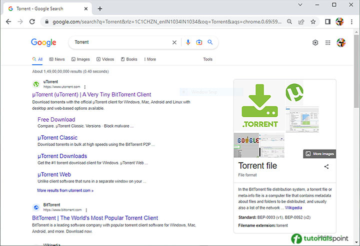Viewport: 360px width, 246px height.
Task: Open µTorrent Classic sitelink
Action: (x=57, y=138)
